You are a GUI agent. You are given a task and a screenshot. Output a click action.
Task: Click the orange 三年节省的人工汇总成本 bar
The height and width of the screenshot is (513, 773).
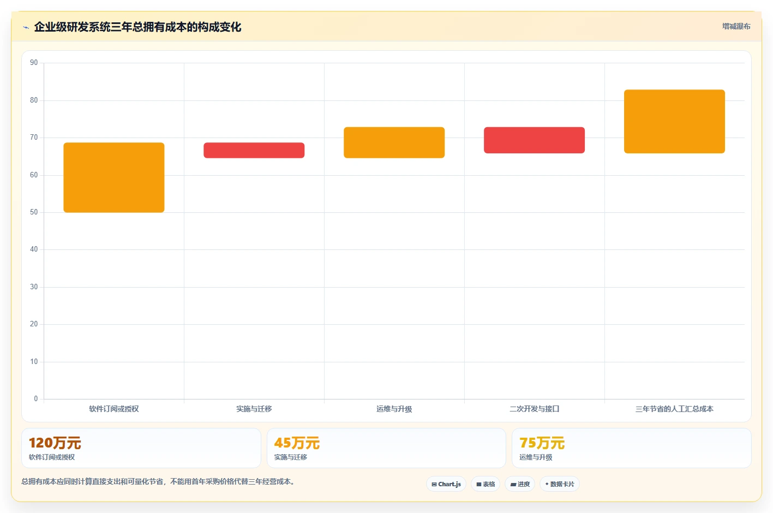tap(675, 121)
